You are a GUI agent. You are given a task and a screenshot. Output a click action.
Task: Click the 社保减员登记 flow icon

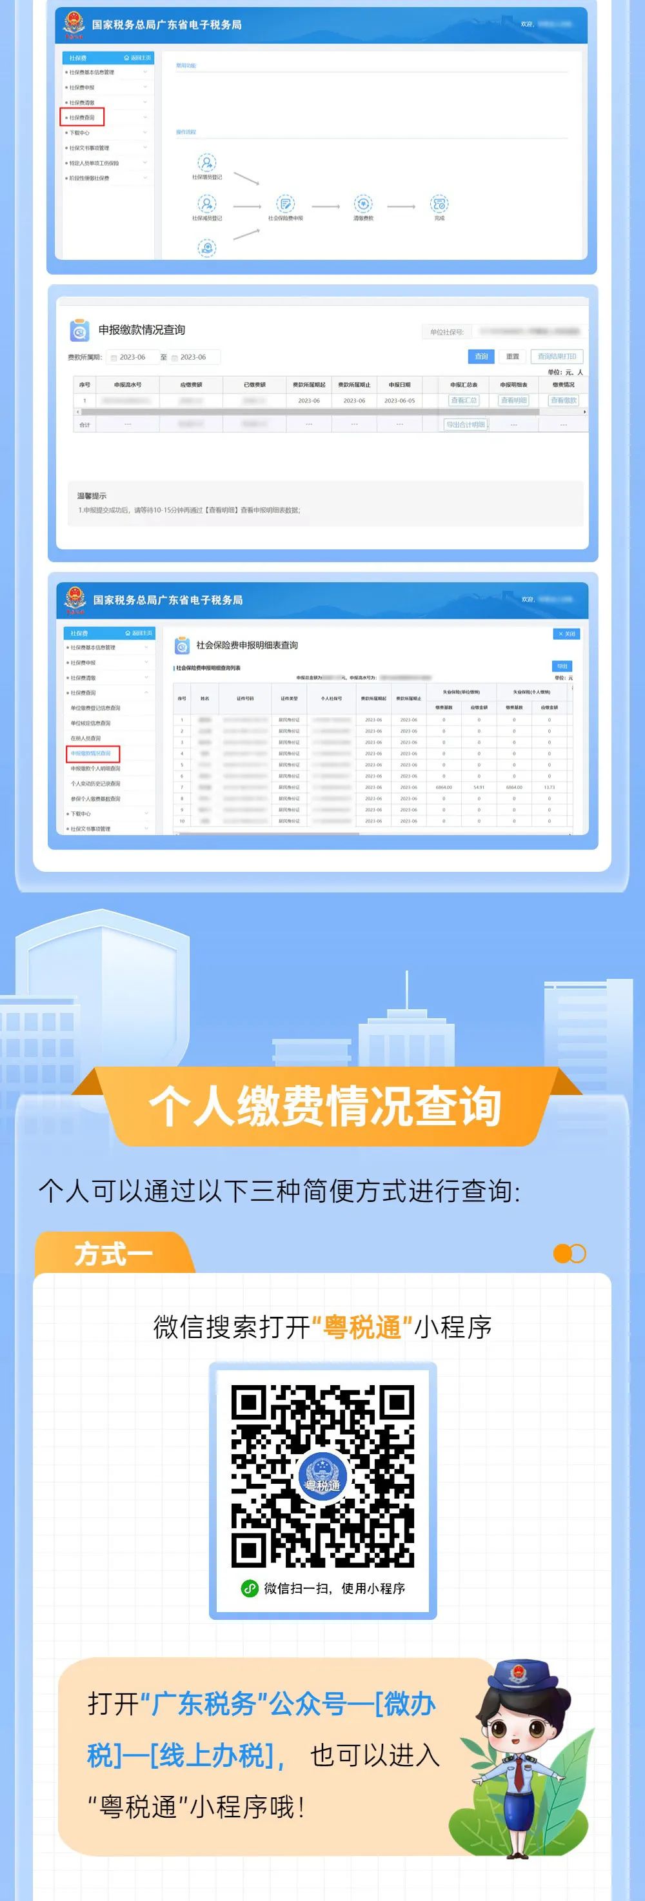click(208, 204)
